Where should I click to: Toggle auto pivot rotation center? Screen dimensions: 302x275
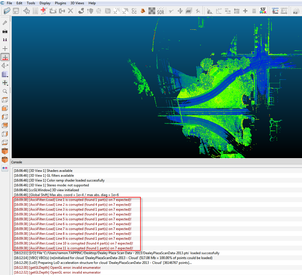click(5, 57)
